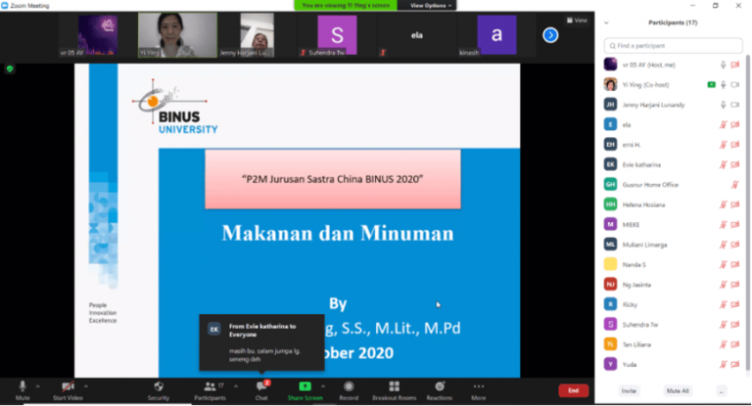End the meeting with the red End button
Viewport: 752px width, 406px height.
573,390
